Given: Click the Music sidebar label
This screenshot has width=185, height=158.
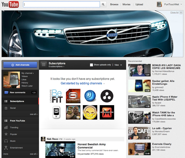Looking at the screenshot, I should point(13,141).
